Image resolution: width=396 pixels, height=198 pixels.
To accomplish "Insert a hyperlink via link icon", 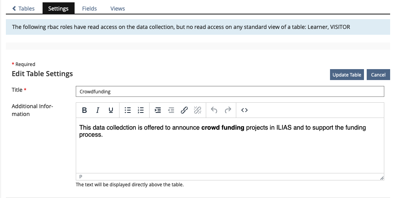I will coord(184,111).
